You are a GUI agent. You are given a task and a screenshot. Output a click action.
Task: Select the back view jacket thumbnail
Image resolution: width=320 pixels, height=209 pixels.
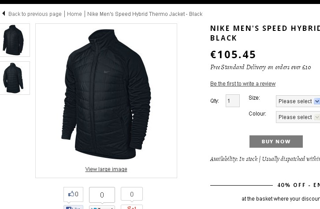[x=14, y=78]
